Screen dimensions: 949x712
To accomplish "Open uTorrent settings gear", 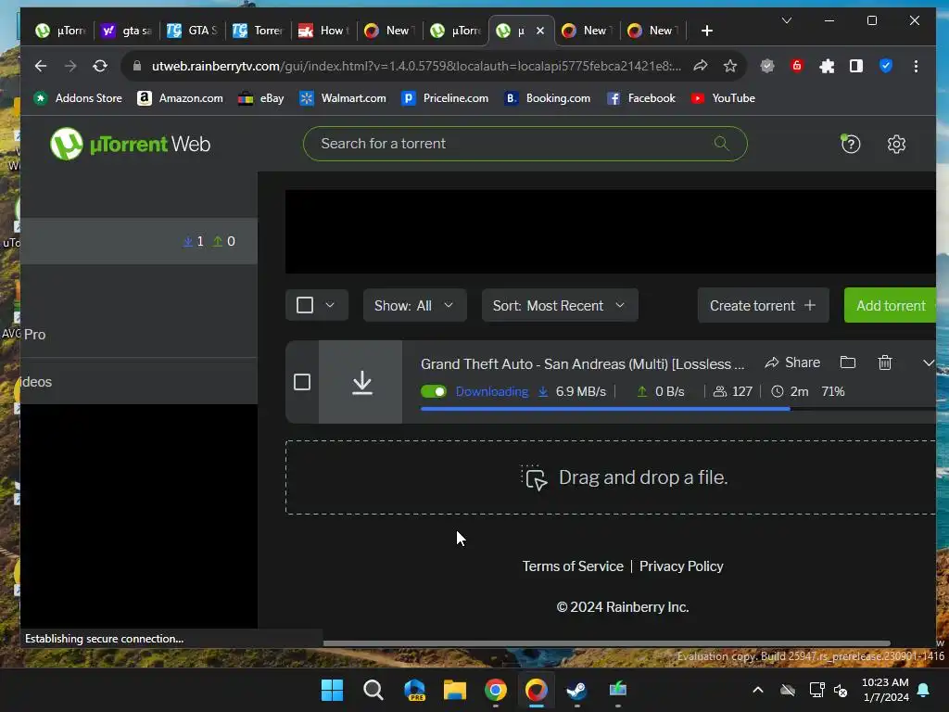I will [896, 144].
